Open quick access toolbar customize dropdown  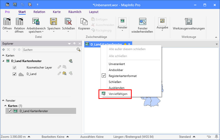[x=37, y=5]
